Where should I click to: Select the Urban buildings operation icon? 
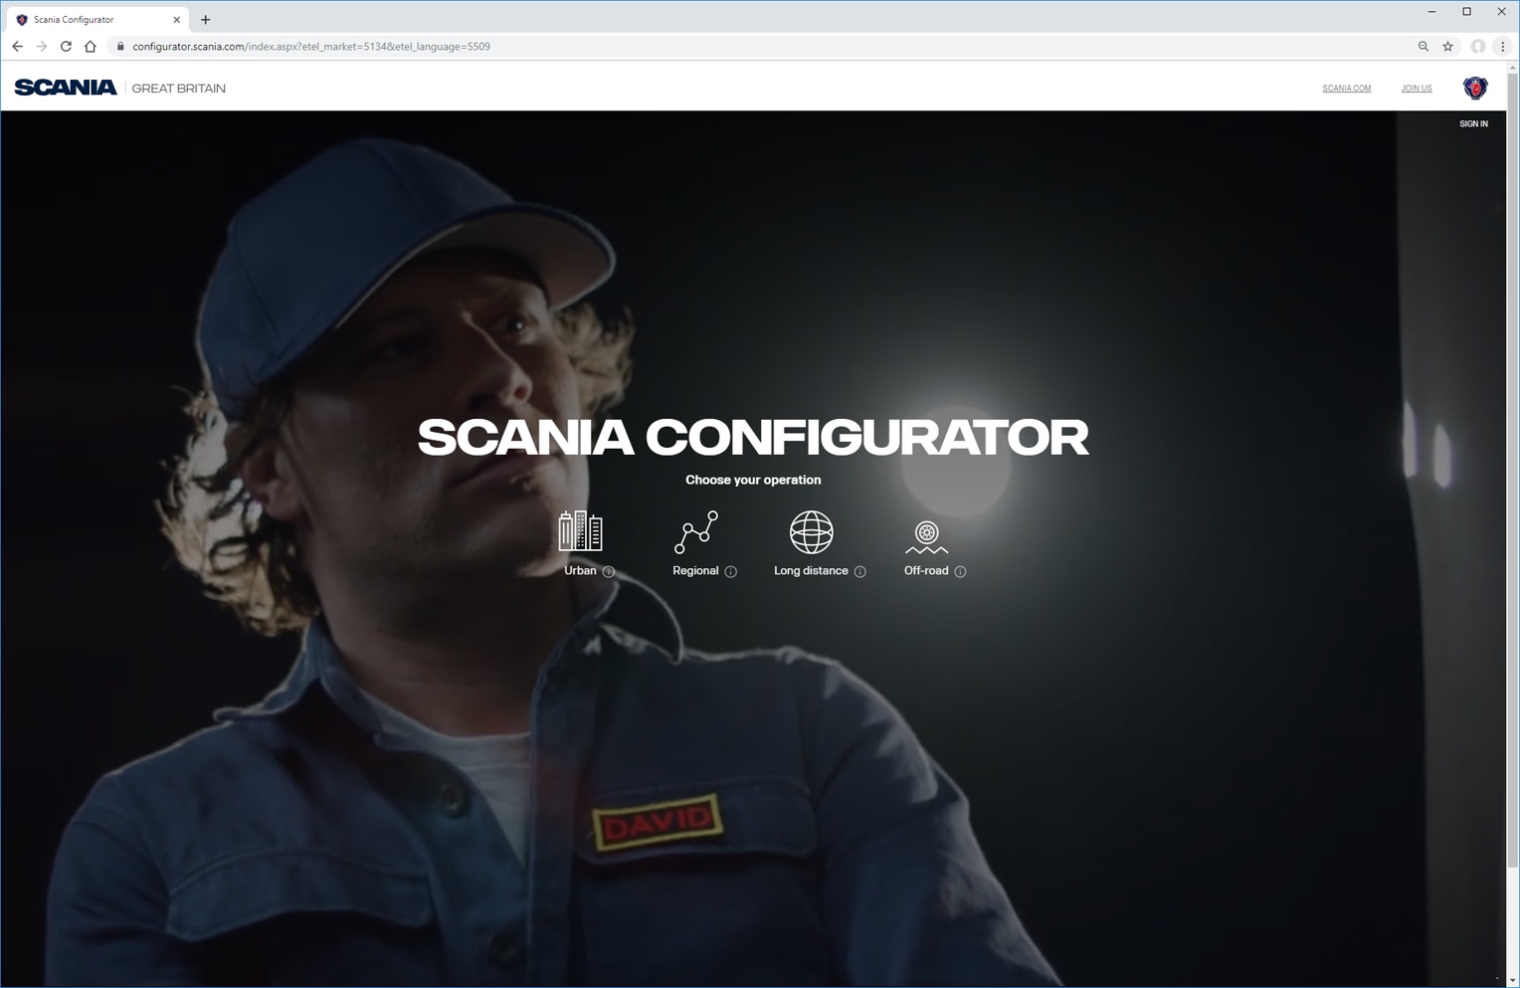click(x=580, y=531)
